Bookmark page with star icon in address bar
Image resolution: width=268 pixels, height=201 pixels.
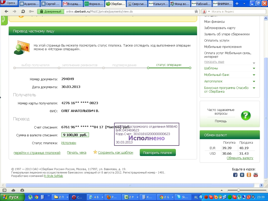tap(196, 12)
